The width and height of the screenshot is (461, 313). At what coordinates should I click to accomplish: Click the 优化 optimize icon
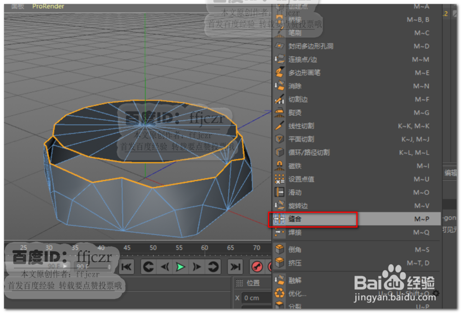(279, 293)
